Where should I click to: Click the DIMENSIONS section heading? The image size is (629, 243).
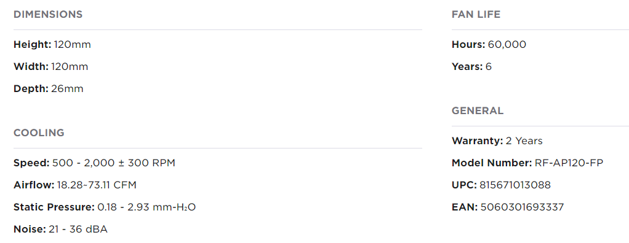click(48, 15)
